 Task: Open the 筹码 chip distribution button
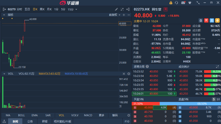point(115,115)
